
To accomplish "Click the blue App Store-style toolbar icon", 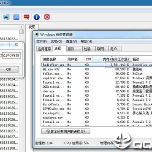I will (16, 17).
